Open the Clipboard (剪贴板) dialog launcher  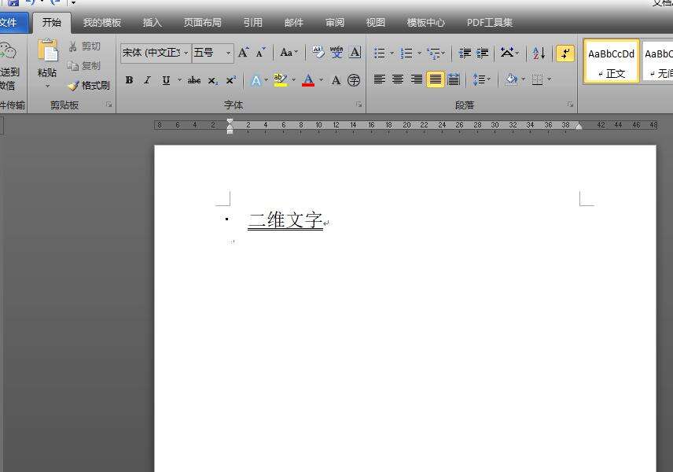tap(109, 105)
